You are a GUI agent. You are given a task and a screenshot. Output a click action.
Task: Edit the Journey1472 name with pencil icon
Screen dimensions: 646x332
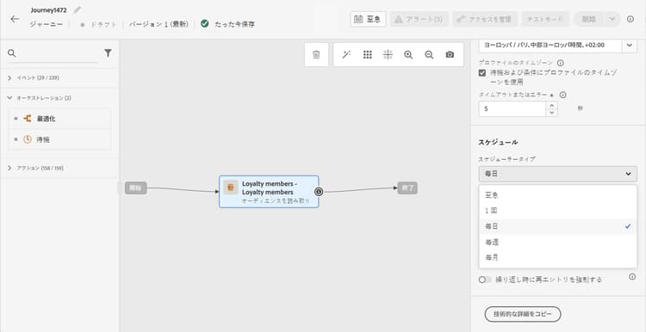coord(78,9)
